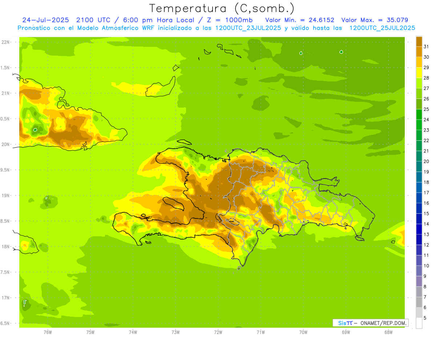Click the 28 value on color scale

(x=426, y=78)
